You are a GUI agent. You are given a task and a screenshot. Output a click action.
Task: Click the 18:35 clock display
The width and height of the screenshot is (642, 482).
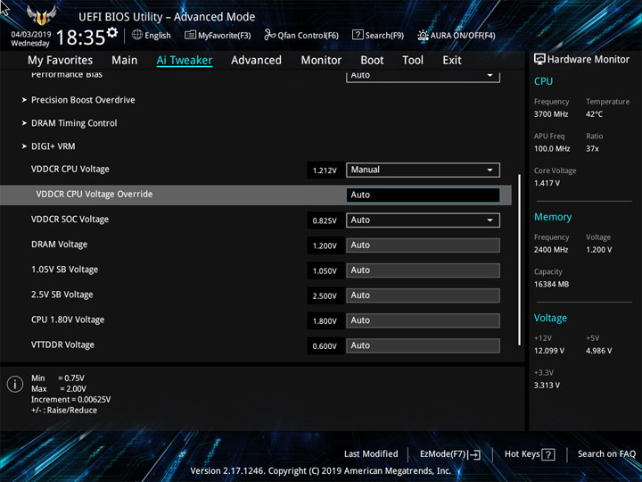pos(80,37)
